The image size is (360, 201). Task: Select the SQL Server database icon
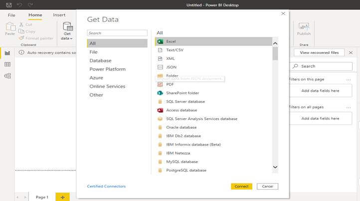coord(160,102)
